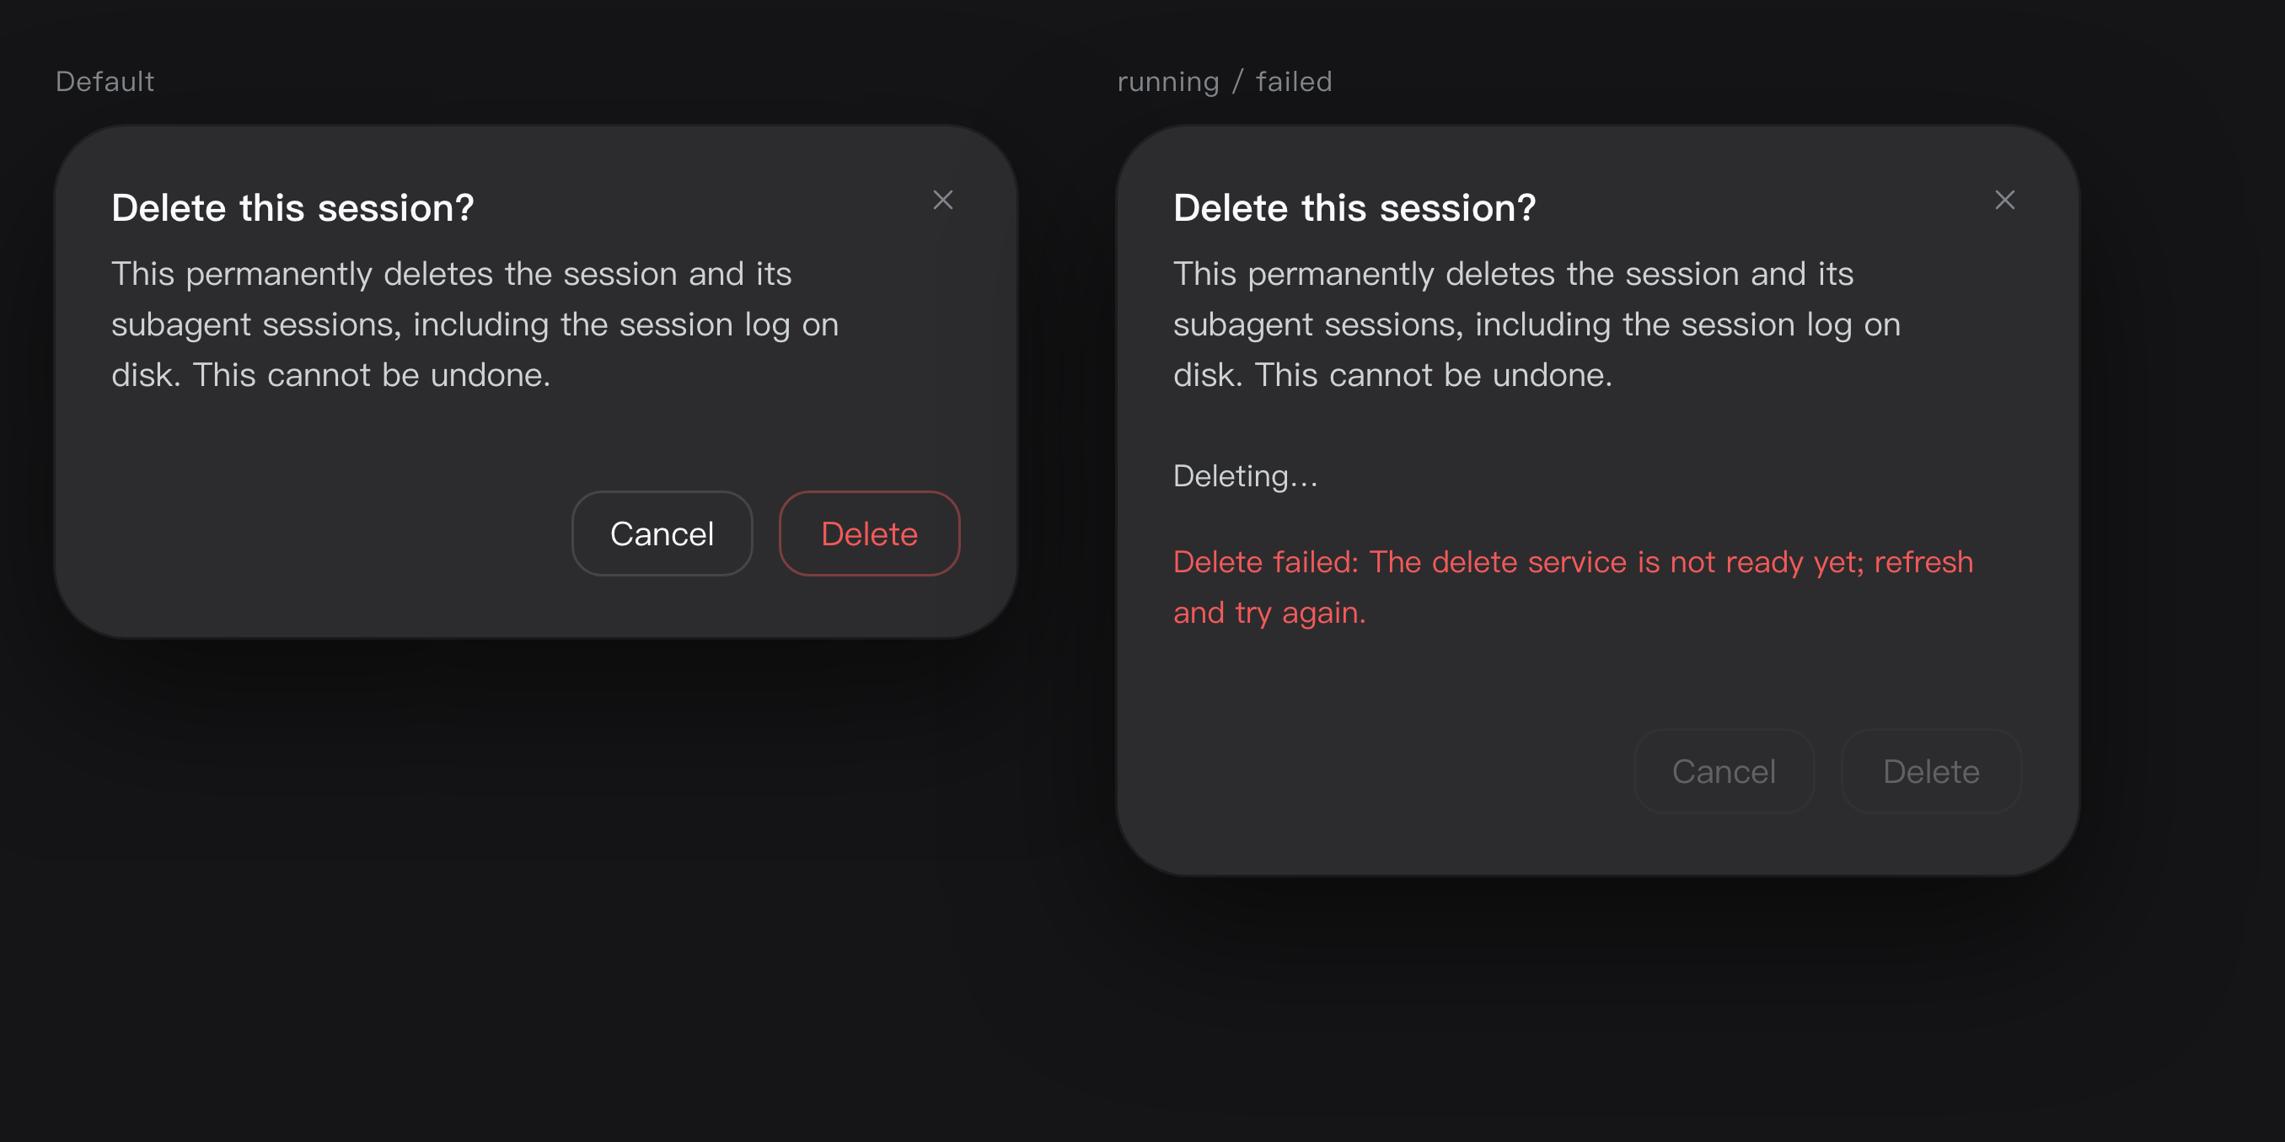Screen dimensions: 2285x1142
Task: Dismiss the running/failed dialog via X icon
Action: (x=2004, y=201)
